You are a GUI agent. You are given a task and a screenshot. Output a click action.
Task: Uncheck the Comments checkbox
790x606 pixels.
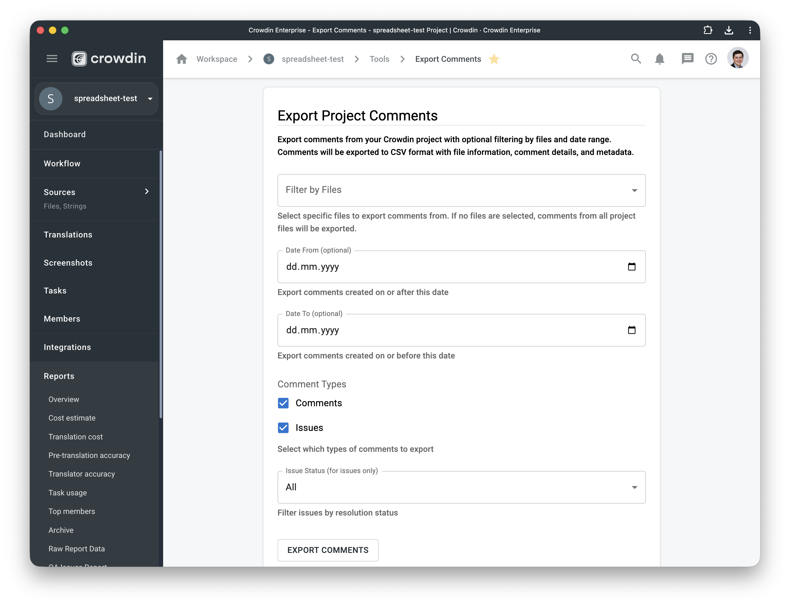[x=283, y=403]
